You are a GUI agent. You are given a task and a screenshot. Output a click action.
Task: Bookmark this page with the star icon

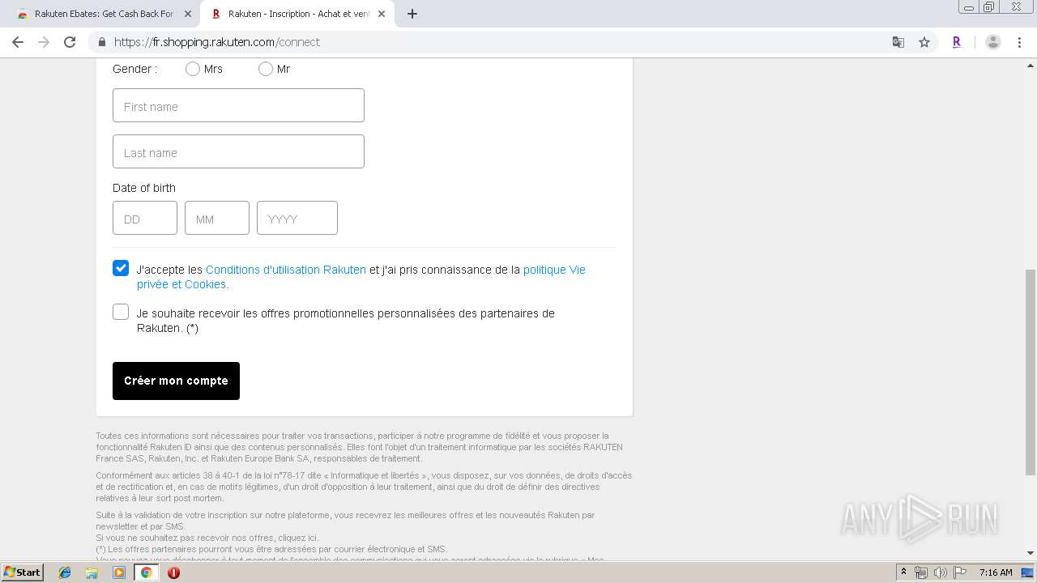tap(924, 42)
